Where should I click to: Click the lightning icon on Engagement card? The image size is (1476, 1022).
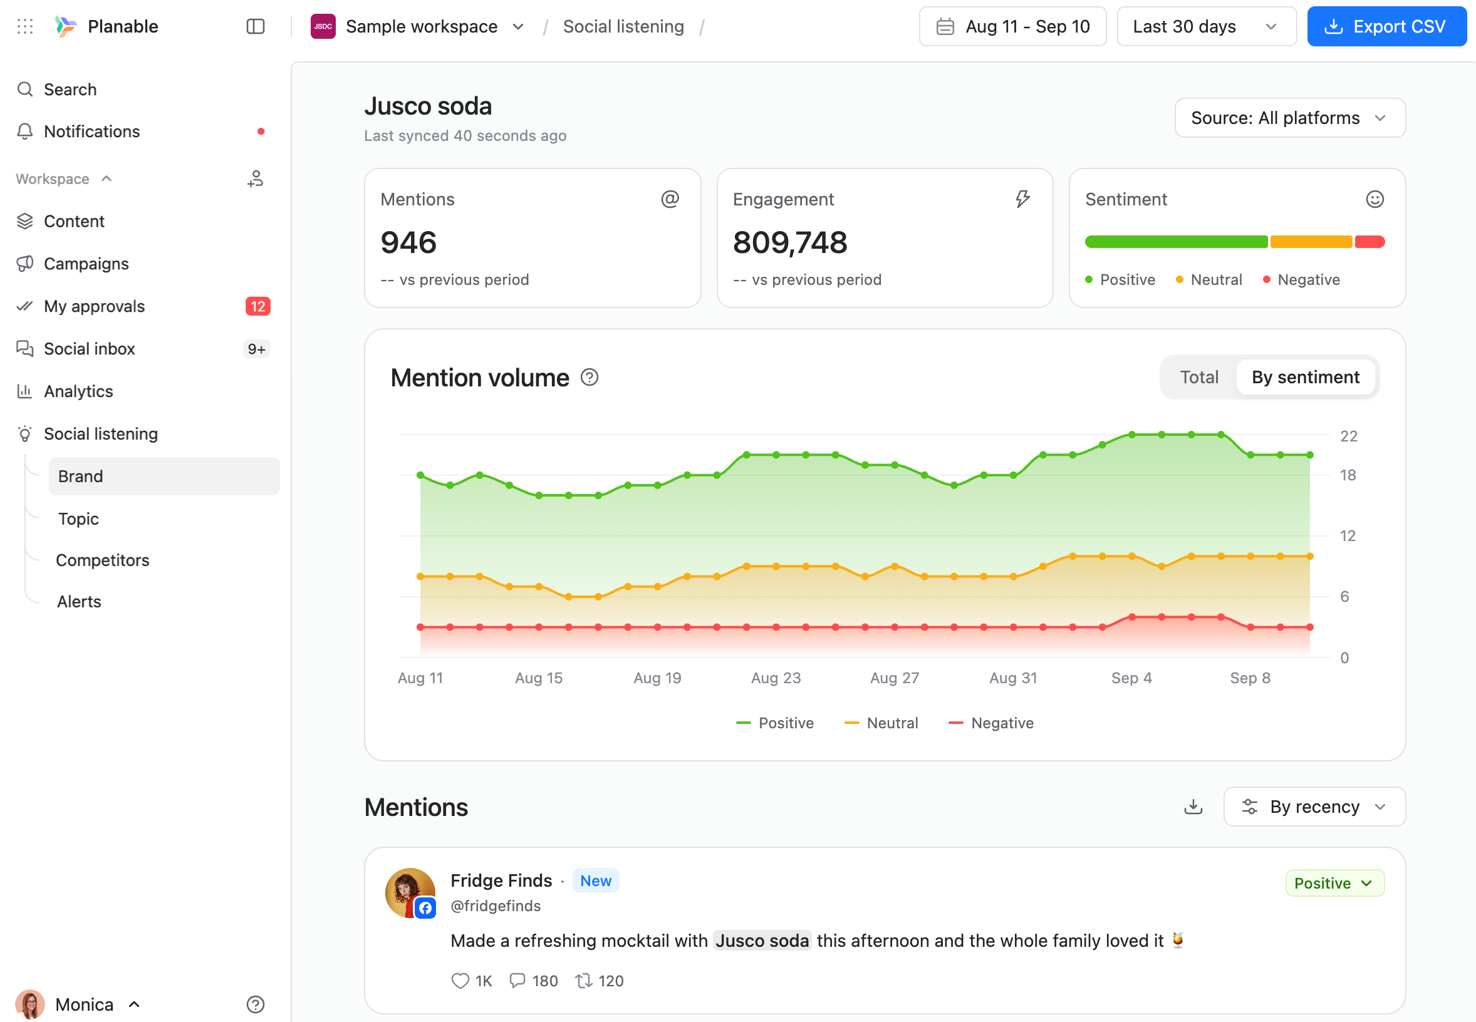(1022, 199)
